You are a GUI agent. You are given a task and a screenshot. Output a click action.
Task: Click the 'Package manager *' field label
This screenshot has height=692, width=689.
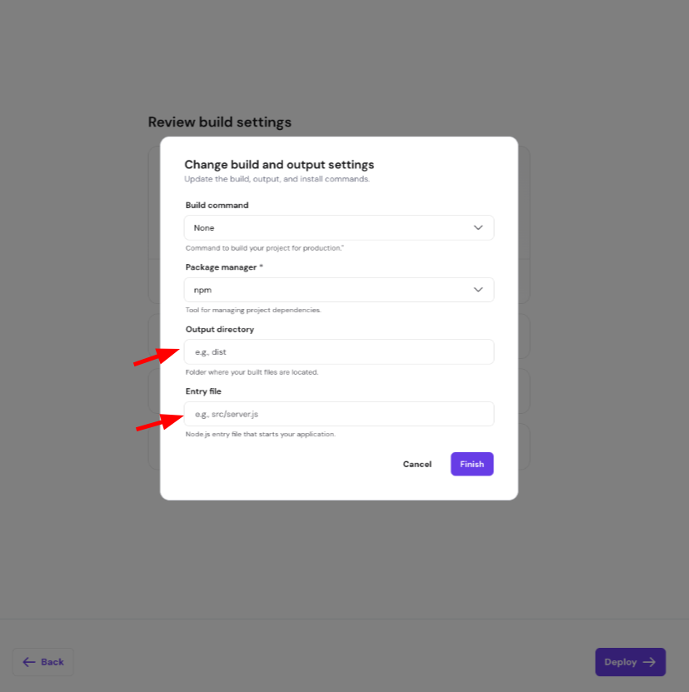tap(224, 267)
